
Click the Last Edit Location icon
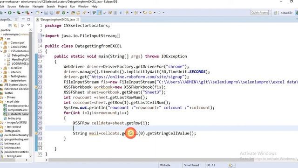[x=145, y=13]
